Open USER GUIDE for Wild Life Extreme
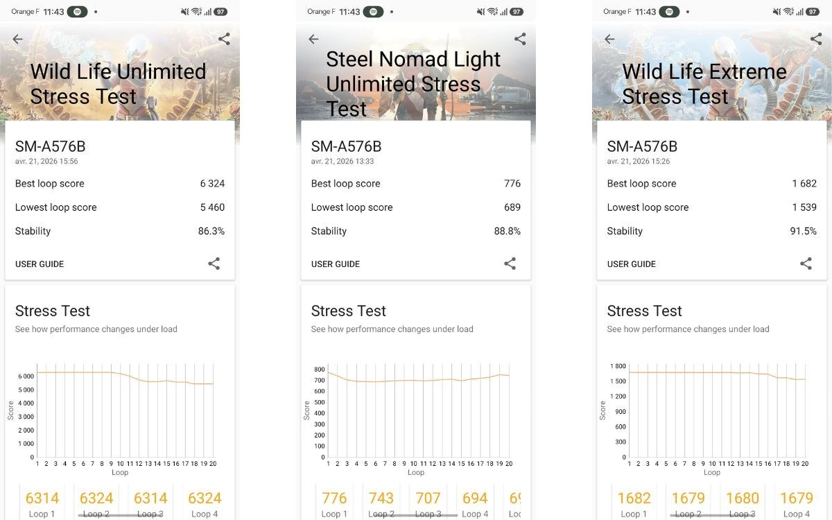The image size is (832, 520). [632, 264]
